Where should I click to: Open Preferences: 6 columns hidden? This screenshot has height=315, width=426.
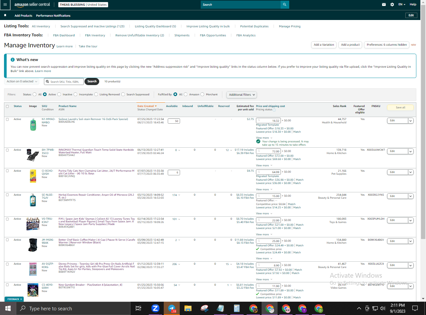click(387, 45)
